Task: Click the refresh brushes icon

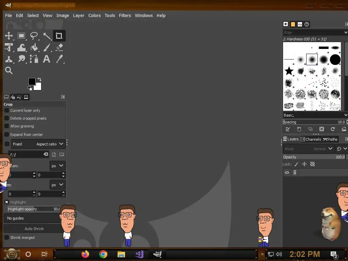Action: point(333,129)
